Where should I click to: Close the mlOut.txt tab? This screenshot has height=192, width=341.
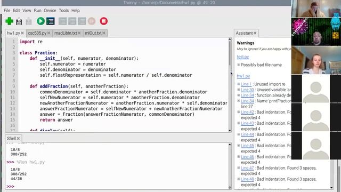click(104, 33)
